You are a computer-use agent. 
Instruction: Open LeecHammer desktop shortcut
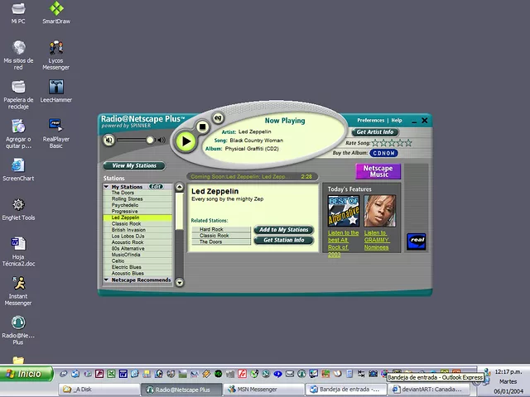pos(56,87)
